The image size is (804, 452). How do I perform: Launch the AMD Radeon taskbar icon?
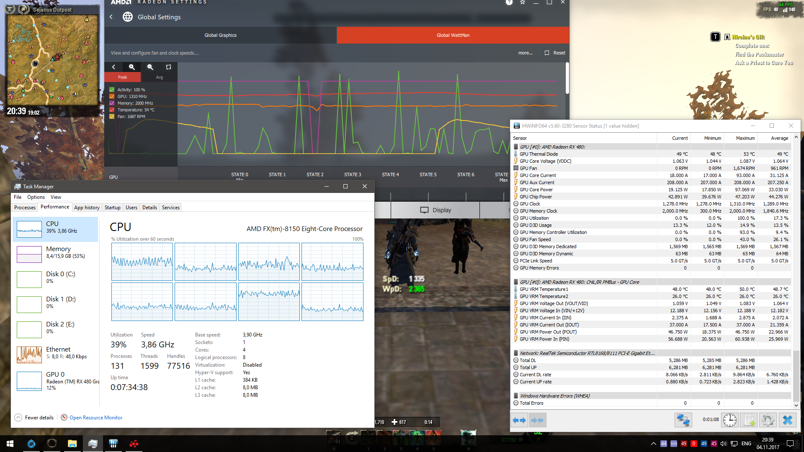(x=134, y=444)
